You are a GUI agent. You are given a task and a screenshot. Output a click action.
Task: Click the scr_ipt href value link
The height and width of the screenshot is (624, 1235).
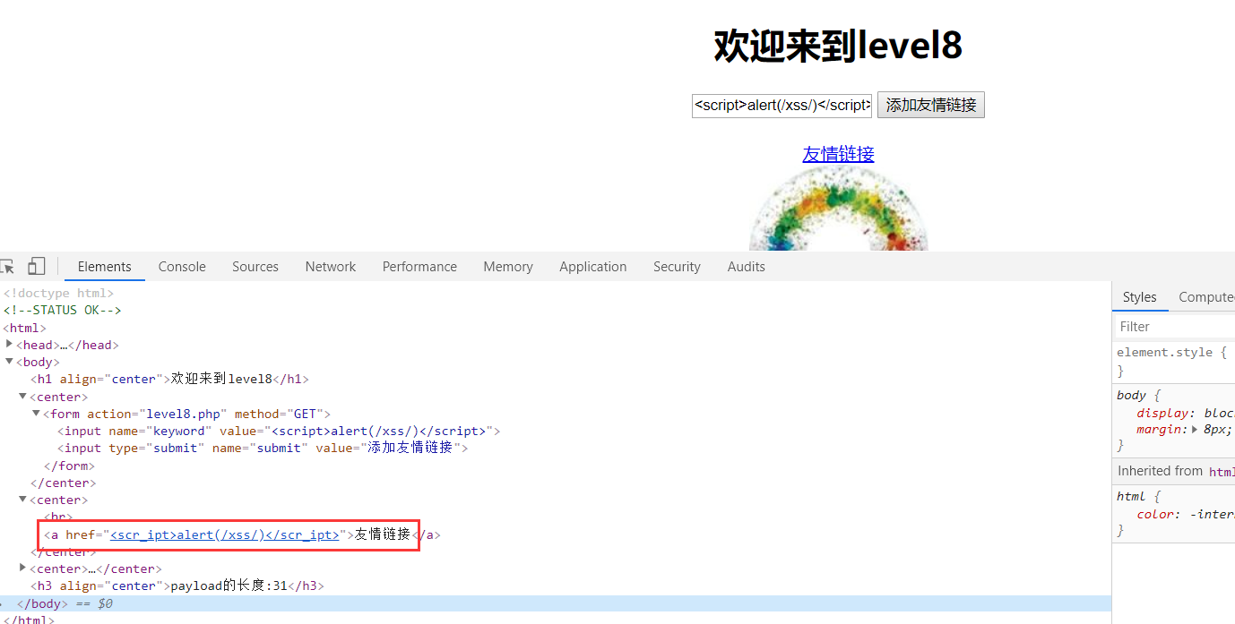click(x=224, y=534)
